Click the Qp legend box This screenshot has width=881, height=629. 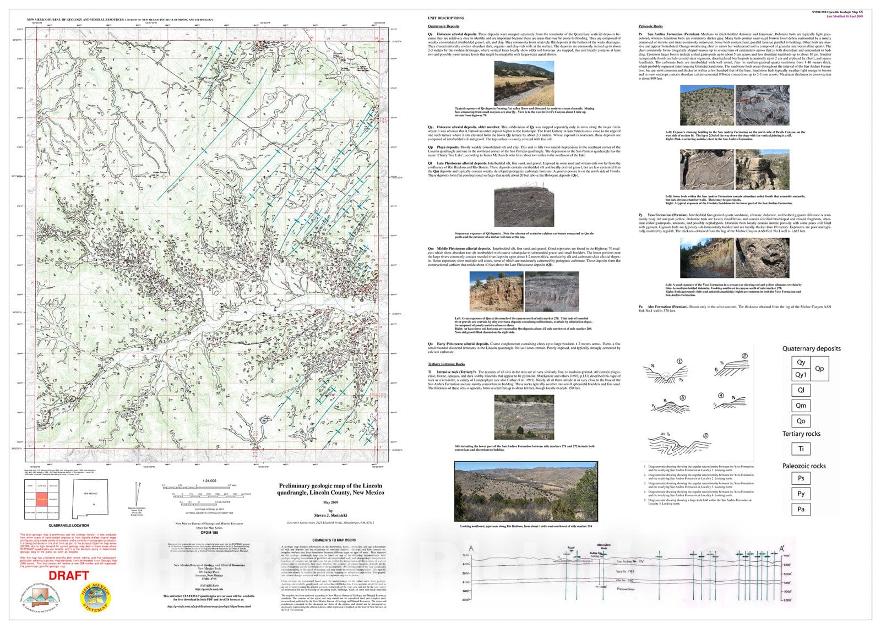click(819, 369)
